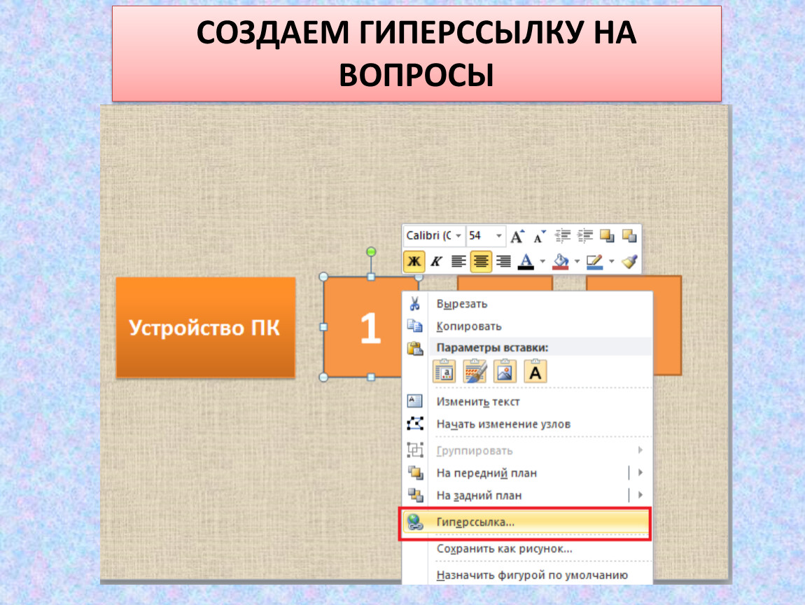Click Сохранить как рисунок... menu entry
The height and width of the screenshot is (605, 805).
(504, 549)
